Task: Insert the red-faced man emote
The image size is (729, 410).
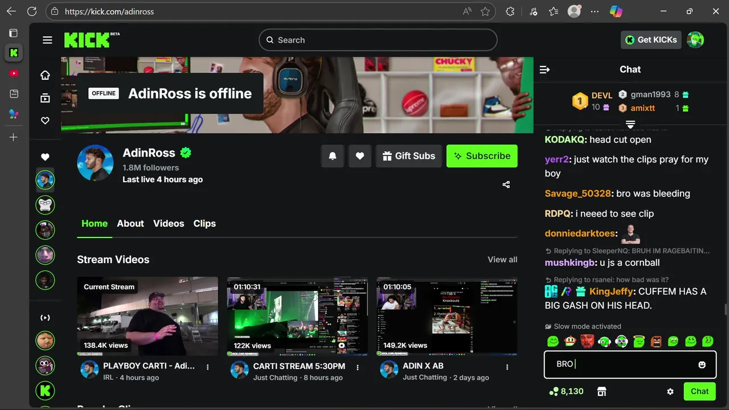Action: click(x=587, y=341)
